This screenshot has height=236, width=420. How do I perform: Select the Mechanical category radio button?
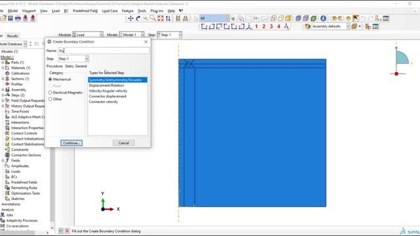tap(50, 79)
